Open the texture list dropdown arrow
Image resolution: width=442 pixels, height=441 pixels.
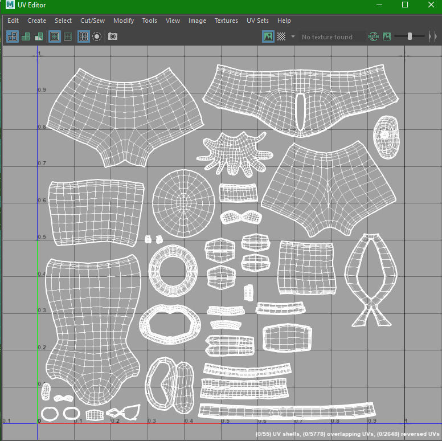293,36
